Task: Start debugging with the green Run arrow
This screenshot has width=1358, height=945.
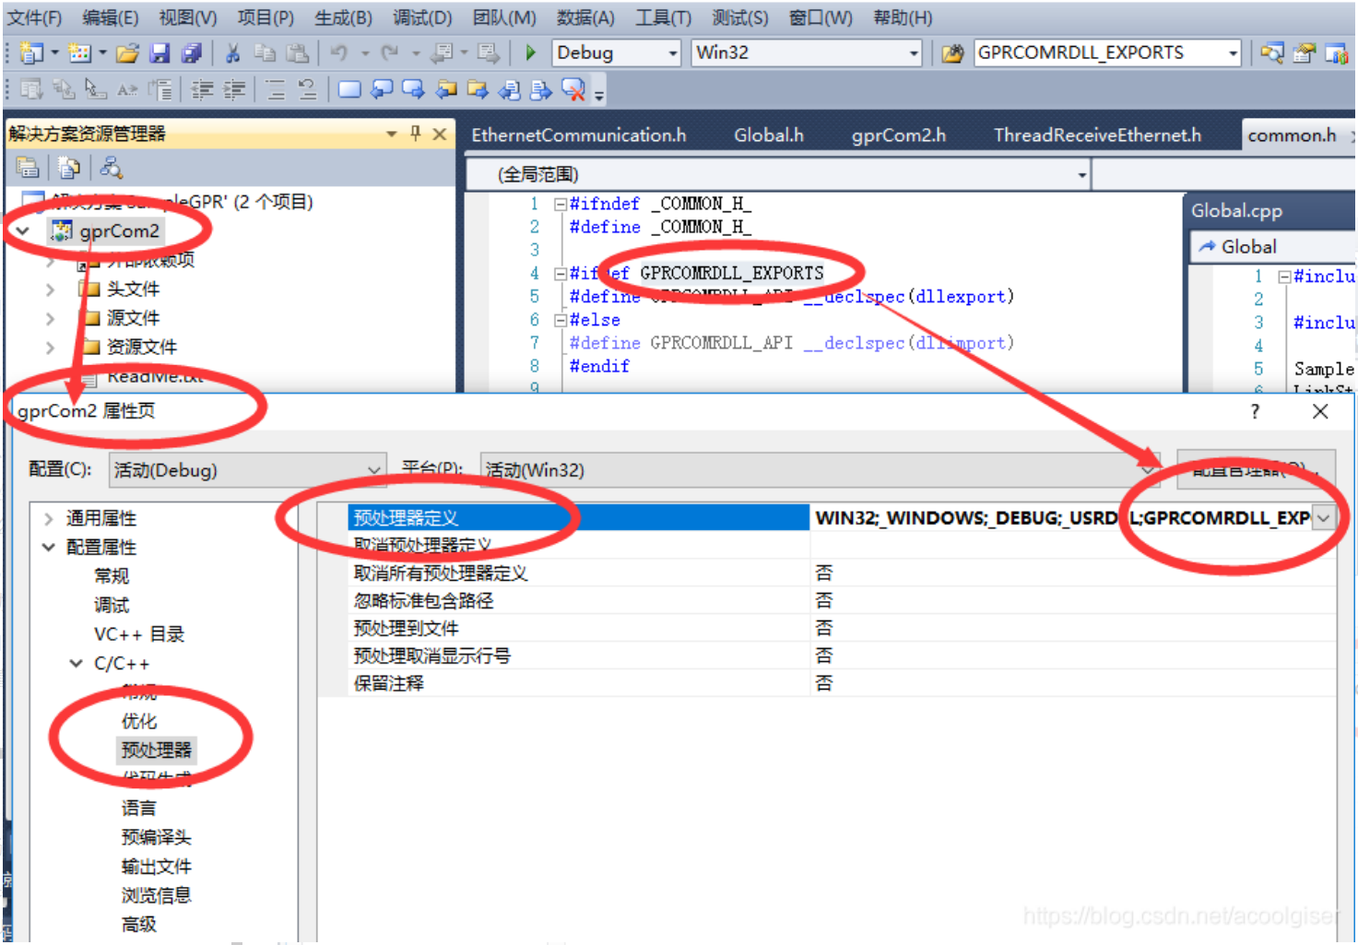Action: 530,53
